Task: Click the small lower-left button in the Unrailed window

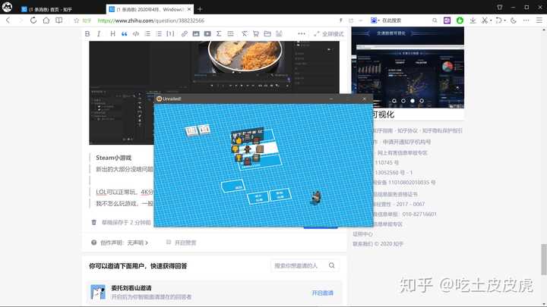Action: click(x=232, y=186)
